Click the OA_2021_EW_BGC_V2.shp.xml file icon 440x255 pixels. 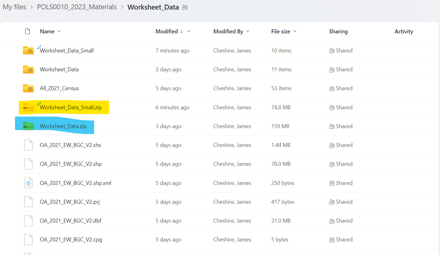28,183
